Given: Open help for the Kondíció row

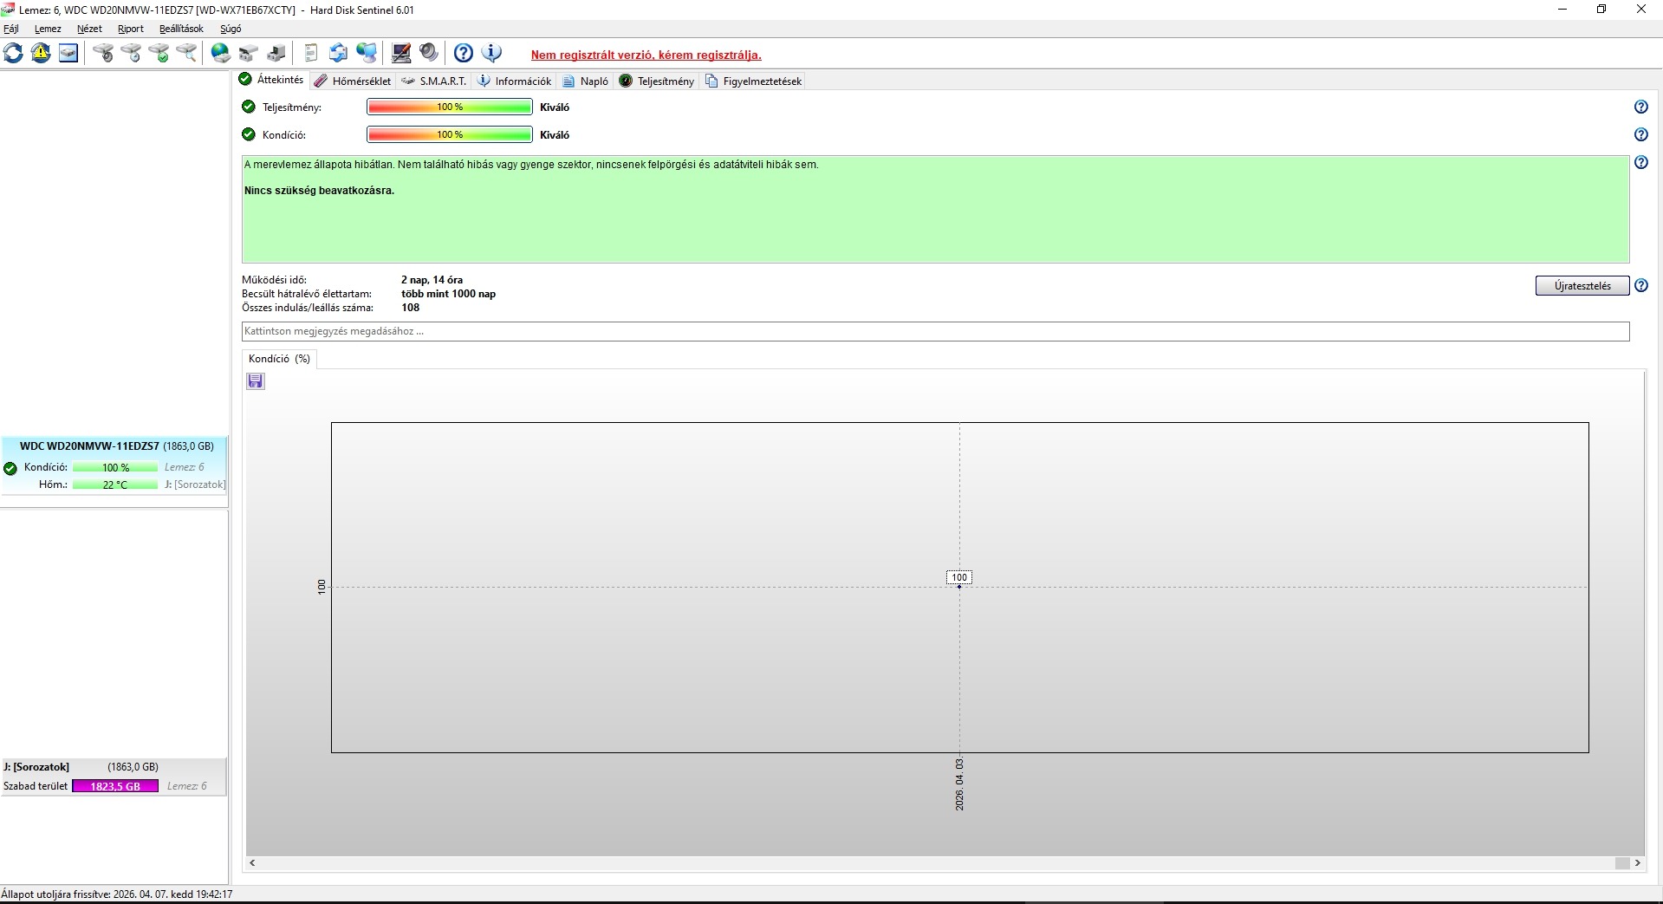Looking at the screenshot, I should point(1640,134).
